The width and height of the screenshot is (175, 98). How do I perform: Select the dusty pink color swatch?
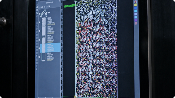tap(135, 23)
